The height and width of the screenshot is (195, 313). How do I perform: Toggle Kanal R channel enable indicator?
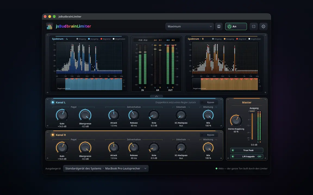(x=53, y=135)
